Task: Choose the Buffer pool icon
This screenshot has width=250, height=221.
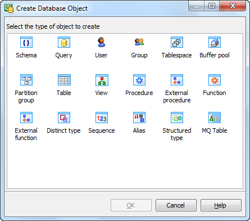Action: point(215,42)
